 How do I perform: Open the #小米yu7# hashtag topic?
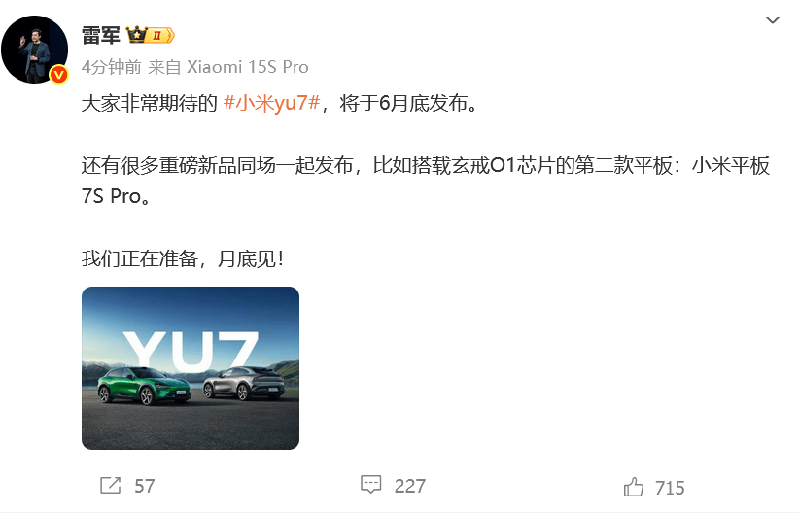pyautogui.click(x=271, y=103)
